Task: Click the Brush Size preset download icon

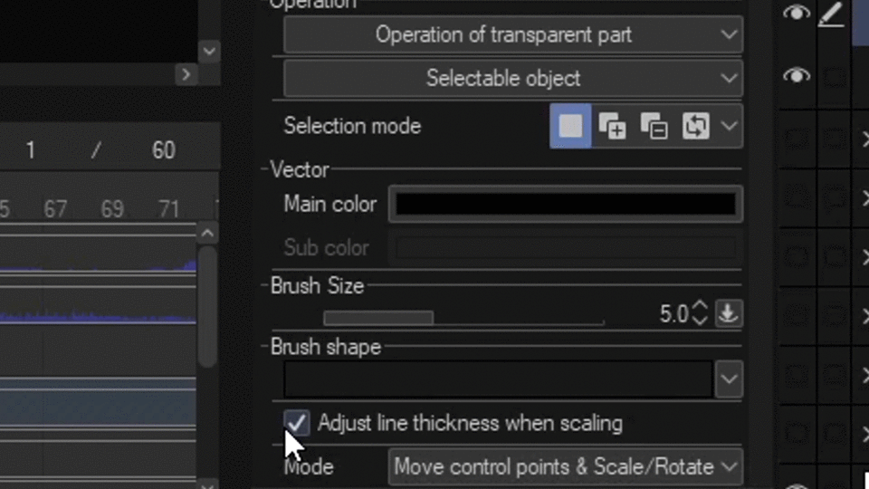Action: pos(728,314)
